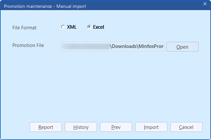
Task: Cancel the manual import dialog
Action: click(186, 127)
